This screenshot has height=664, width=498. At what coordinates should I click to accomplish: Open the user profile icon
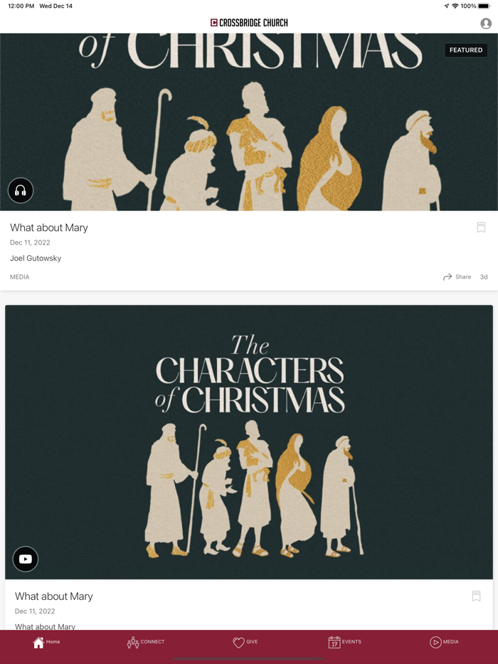tap(486, 23)
